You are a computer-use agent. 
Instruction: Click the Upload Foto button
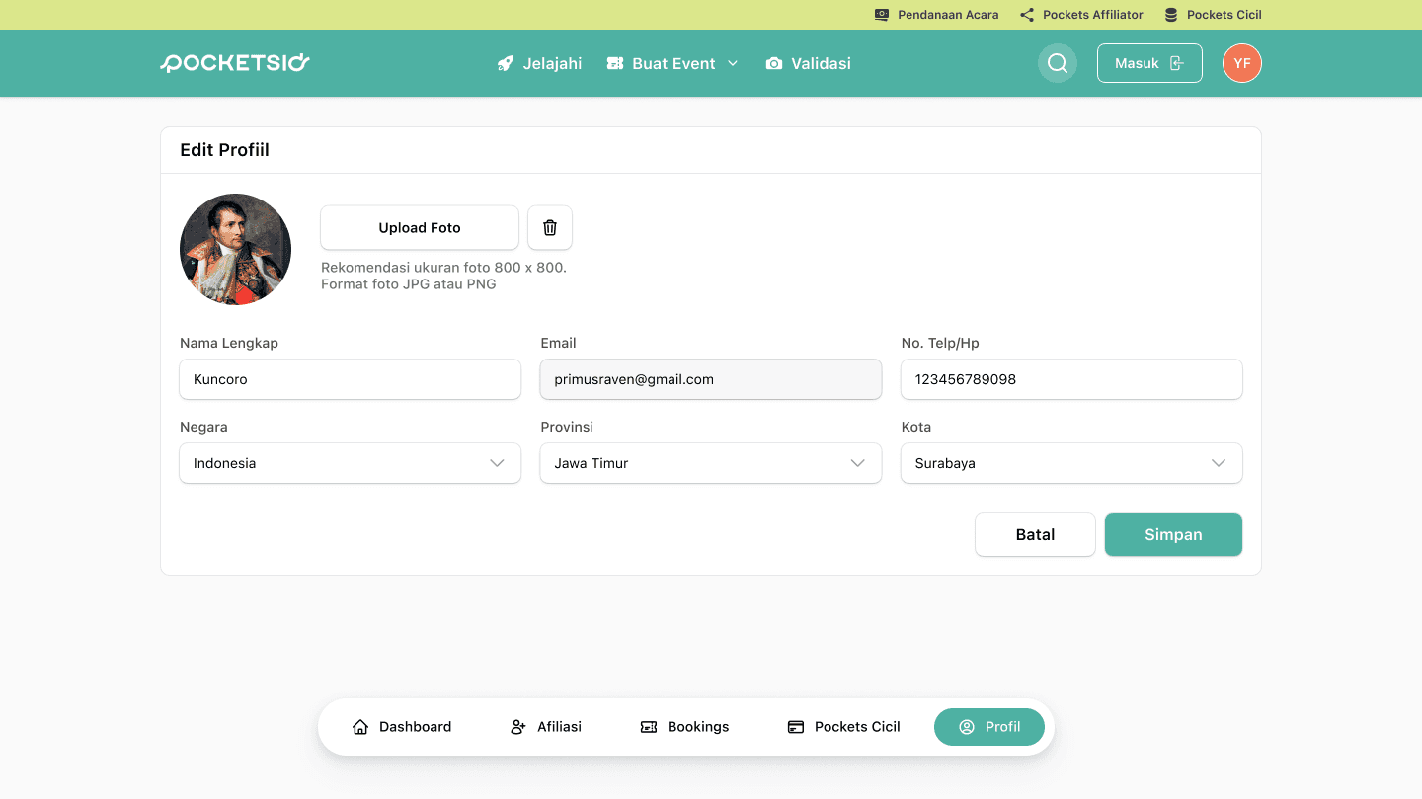point(420,227)
